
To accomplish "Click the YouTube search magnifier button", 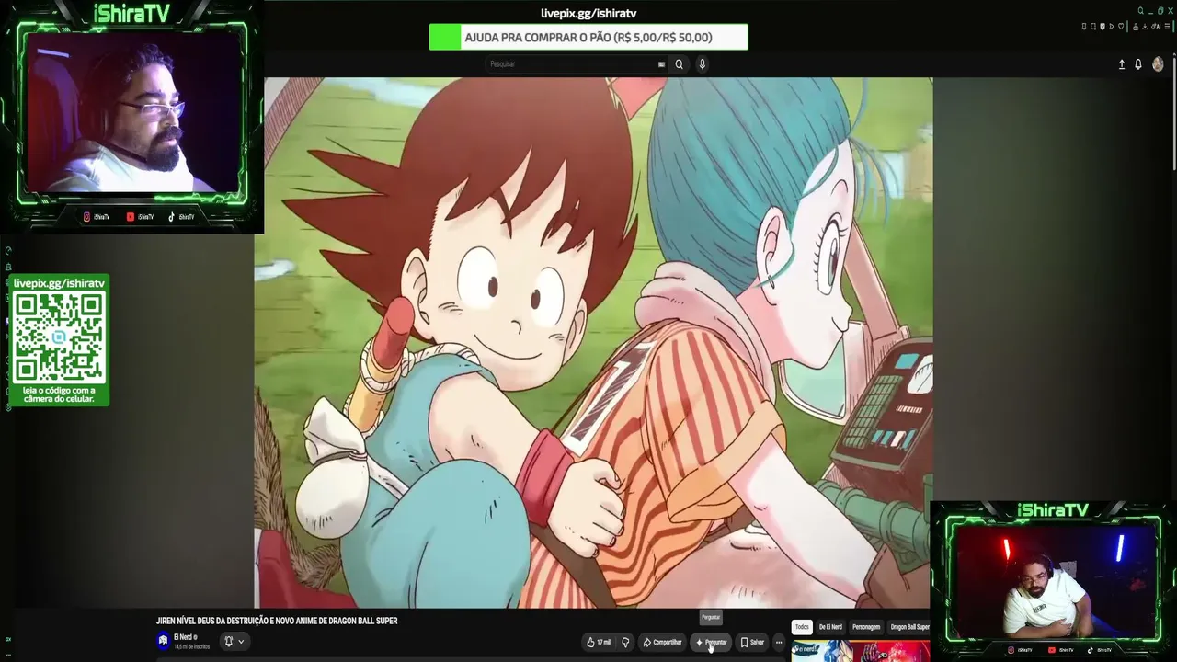I will click(x=679, y=64).
